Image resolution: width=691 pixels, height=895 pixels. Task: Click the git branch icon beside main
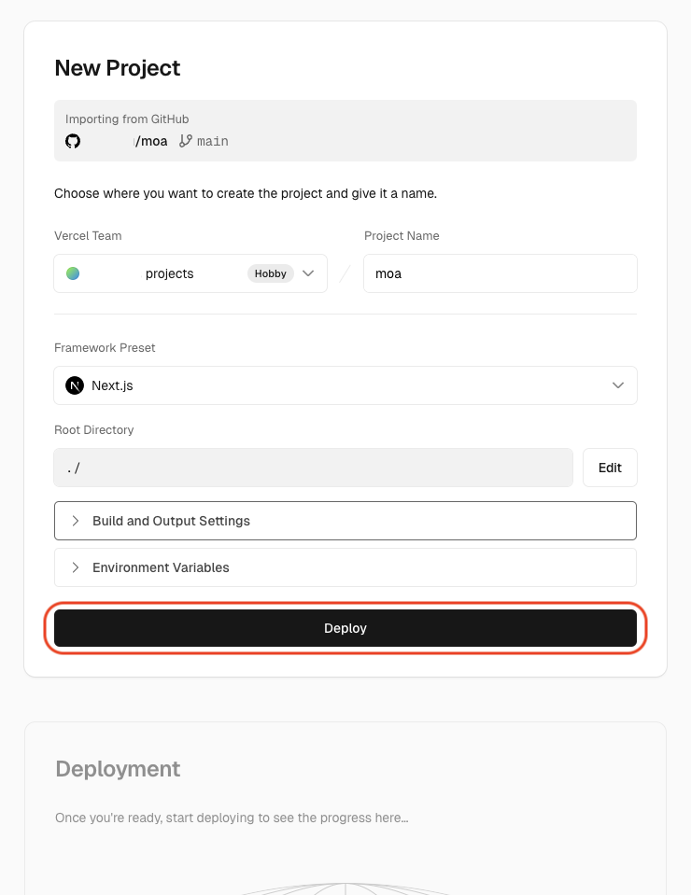[186, 141]
